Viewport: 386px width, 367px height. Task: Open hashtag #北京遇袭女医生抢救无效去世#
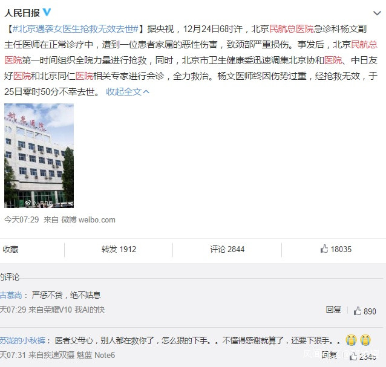tap(76, 29)
